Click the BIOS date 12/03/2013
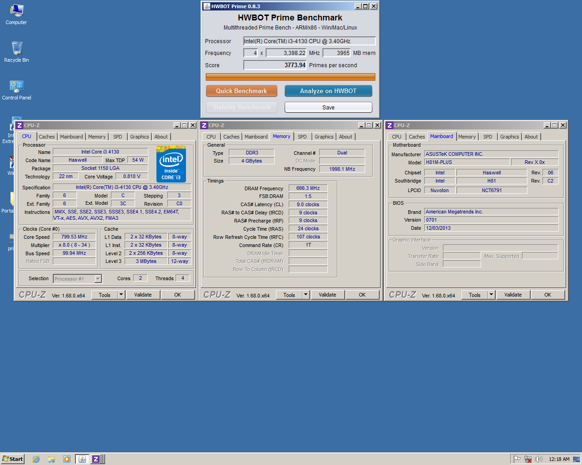The image size is (582, 465). pos(492,228)
